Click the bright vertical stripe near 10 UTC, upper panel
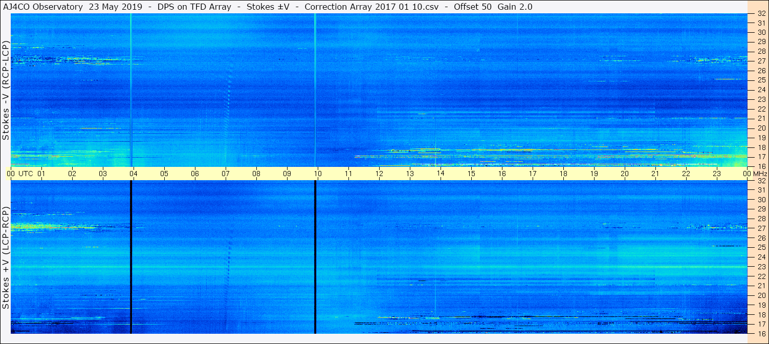The image size is (769, 344). click(315, 90)
